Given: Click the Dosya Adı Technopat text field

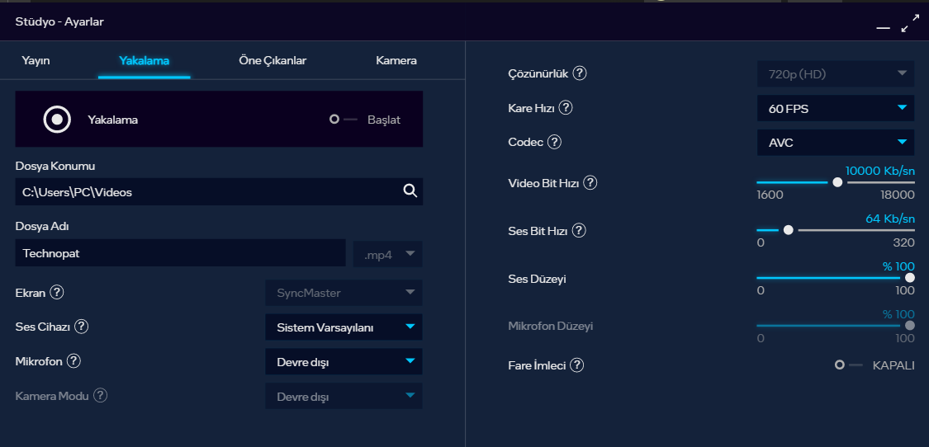Looking at the screenshot, I should 180,253.
